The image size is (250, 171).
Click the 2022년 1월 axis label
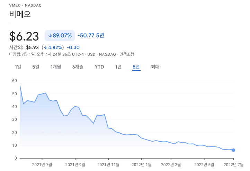tap(141, 165)
